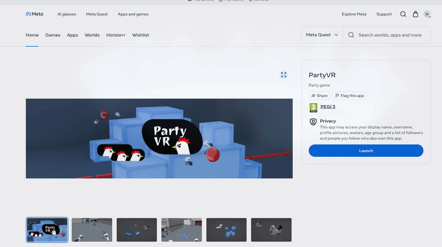This screenshot has width=442, height=247.
Task: Open the Wishlist tab
Action: pyautogui.click(x=141, y=35)
